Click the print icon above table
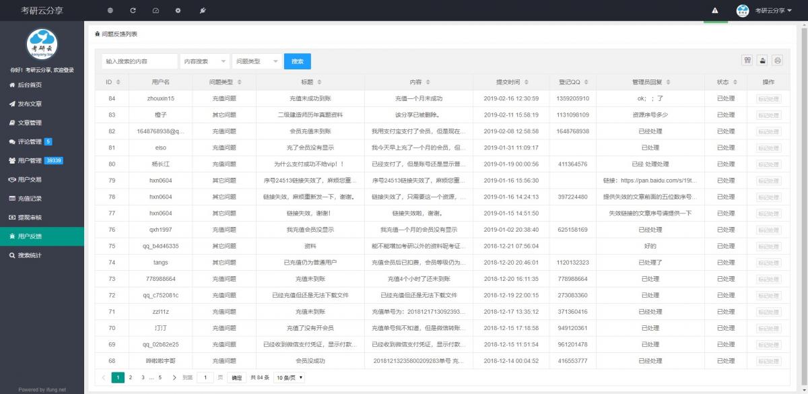This screenshot has height=394, width=808. tap(778, 61)
